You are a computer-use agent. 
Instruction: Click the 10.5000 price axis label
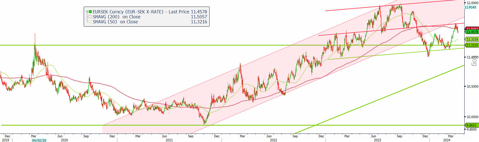472,86
